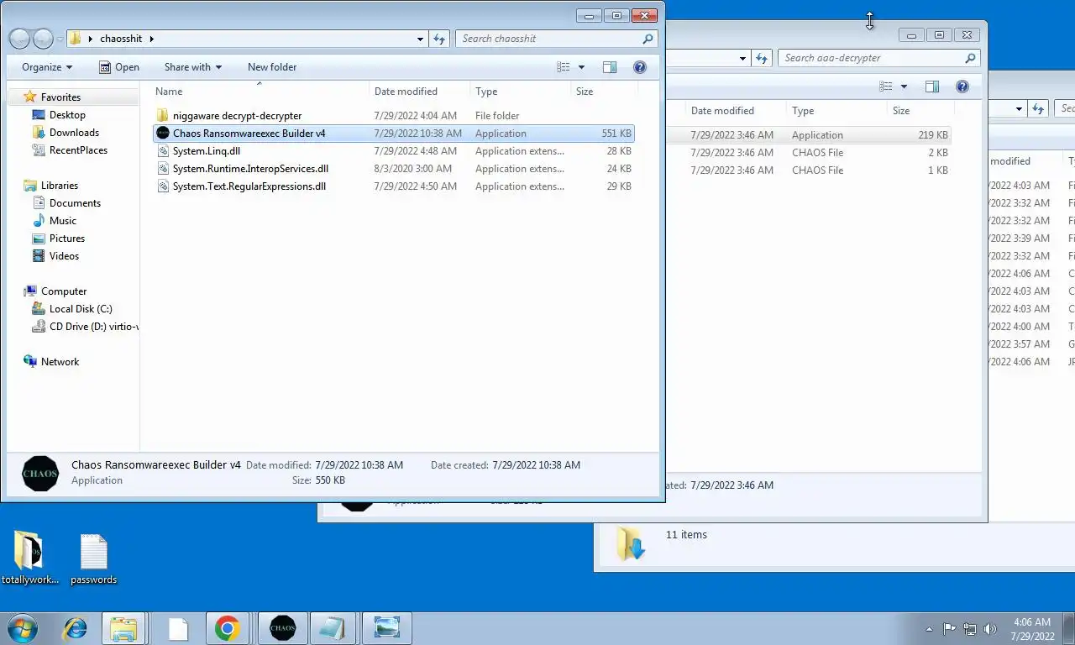Image resolution: width=1075 pixels, height=645 pixels.
Task: Refresh the aaa-decrypter window
Action: [x=762, y=58]
